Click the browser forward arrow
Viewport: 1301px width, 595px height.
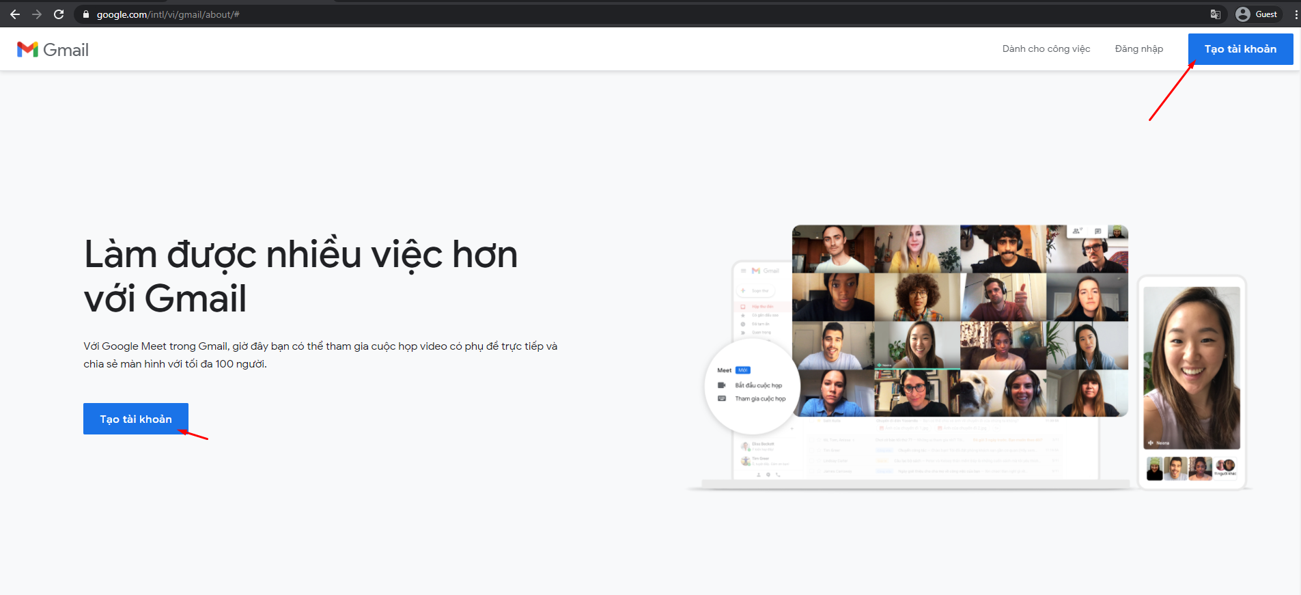pyautogui.click(x=37, y=14)
